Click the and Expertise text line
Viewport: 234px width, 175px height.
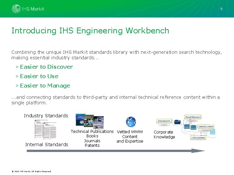point(130,141)
